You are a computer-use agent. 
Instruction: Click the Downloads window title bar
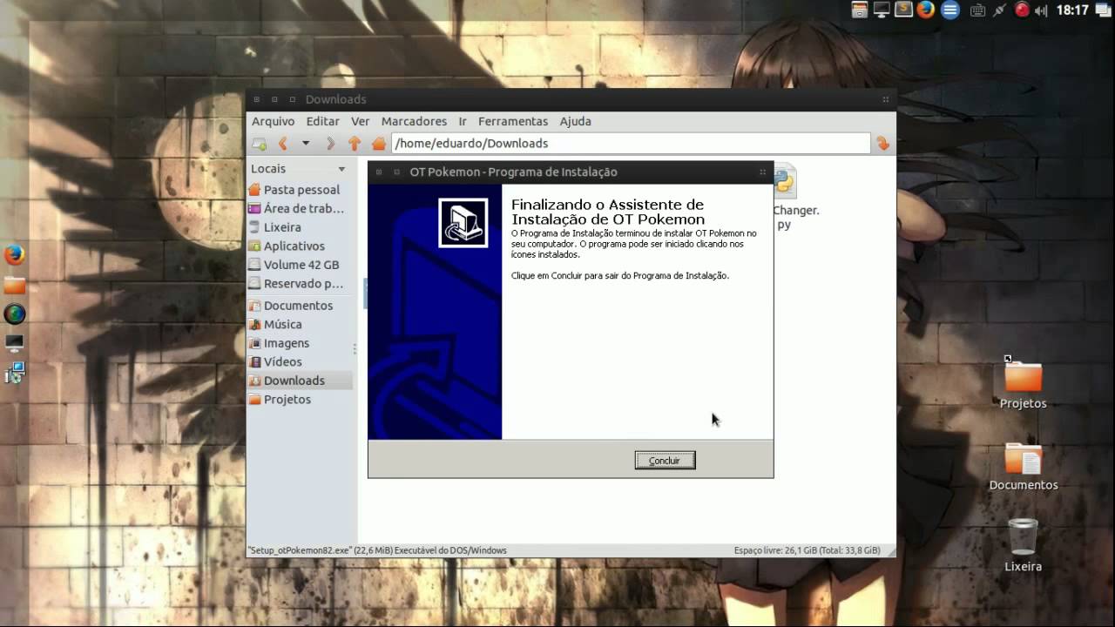click(x=571, y=99)
